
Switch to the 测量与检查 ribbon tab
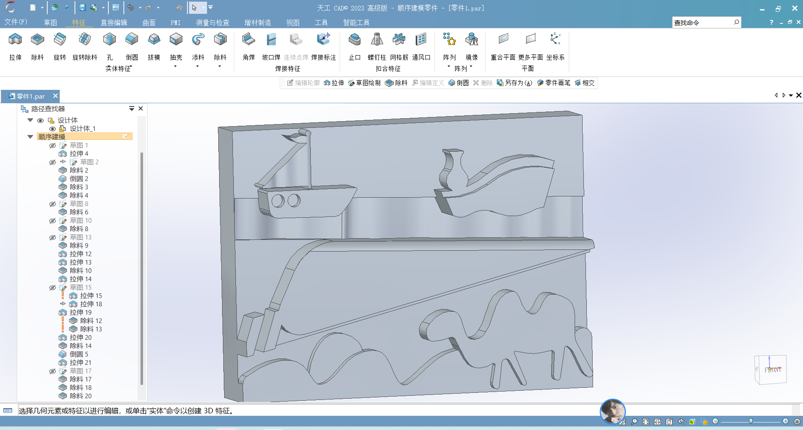[x=212, y=23]
